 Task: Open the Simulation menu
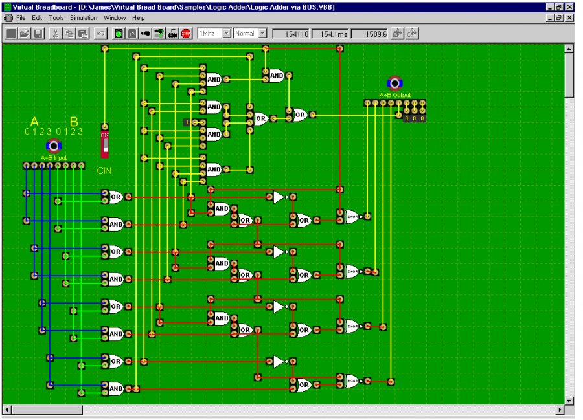point(84,18)
